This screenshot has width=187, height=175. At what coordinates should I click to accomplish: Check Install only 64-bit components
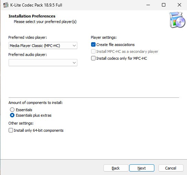pos(11,130)
